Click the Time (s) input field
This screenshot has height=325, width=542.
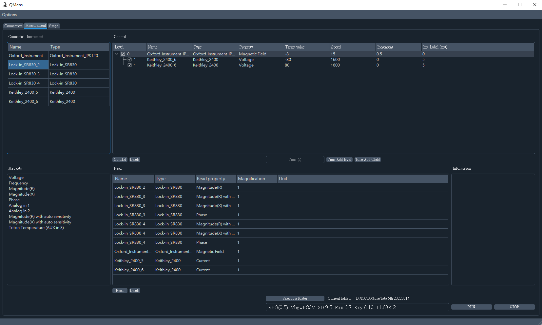tap(295, 160)
